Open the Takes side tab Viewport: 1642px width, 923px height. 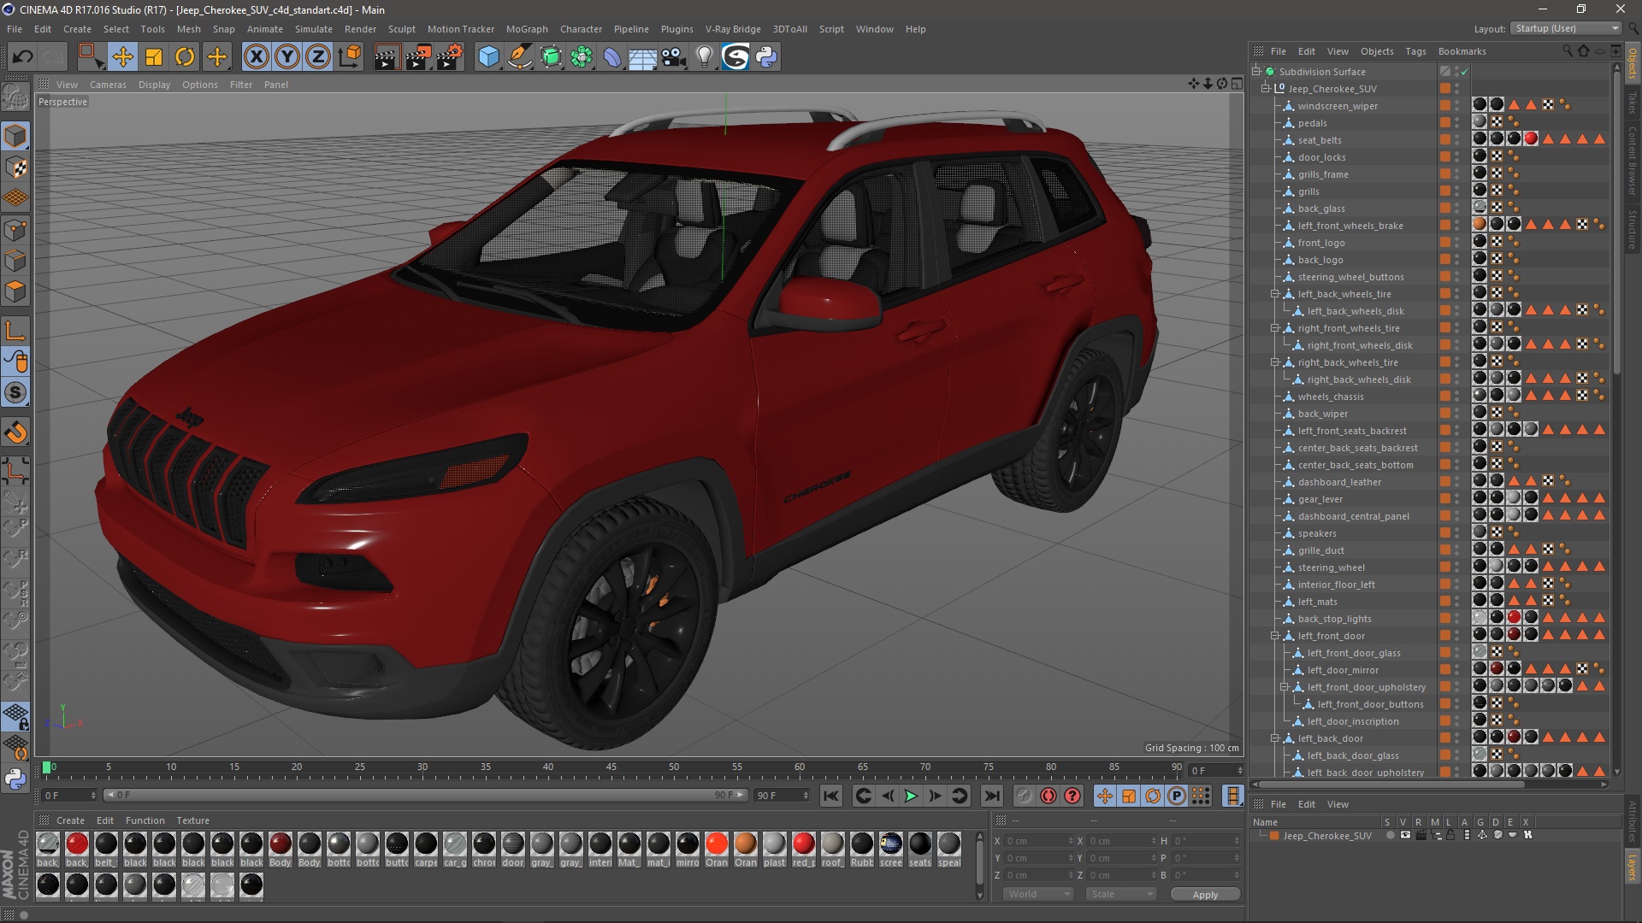tap(1633, 103)
